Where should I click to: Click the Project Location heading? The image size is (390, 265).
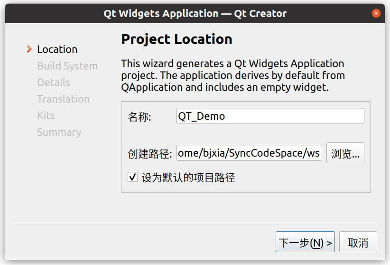coord(176,39)
